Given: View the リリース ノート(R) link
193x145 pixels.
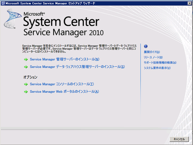Looking at the screenshot, I should click(153, 57).
